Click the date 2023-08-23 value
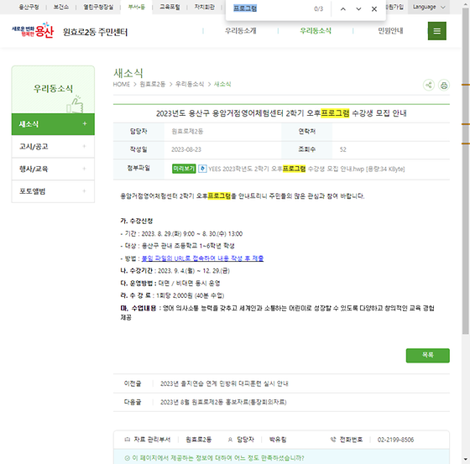Screen dimensions: 470x464 [x=186, y=149]
